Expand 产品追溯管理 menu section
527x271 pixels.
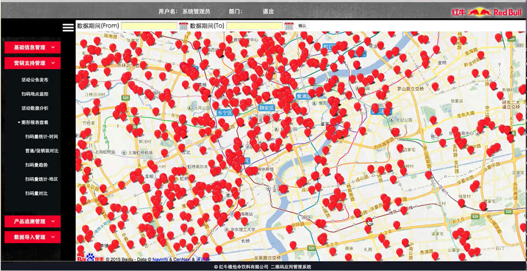(40, 222)
